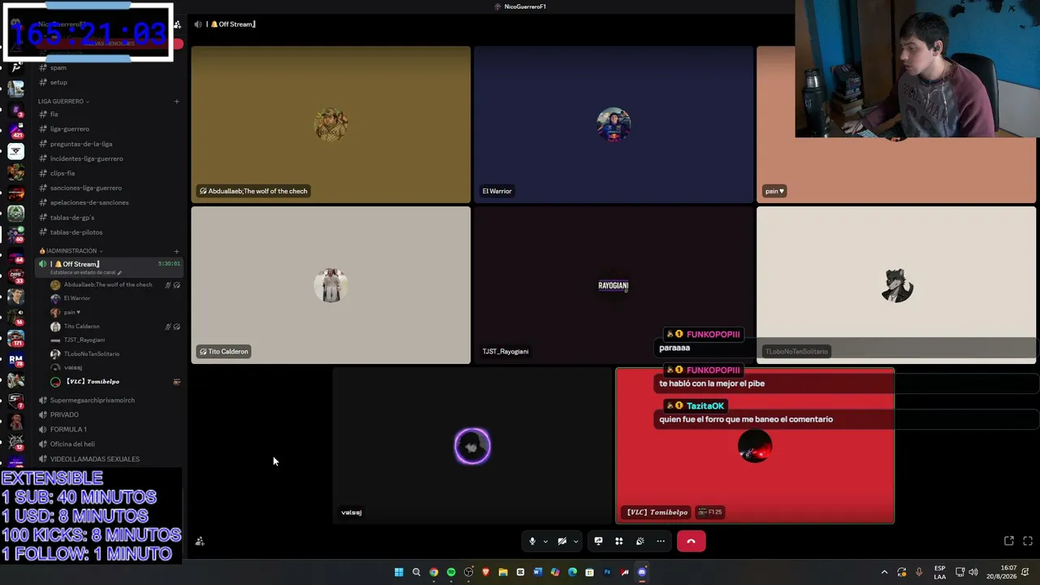
Task: Open the clips-fia channel
Action: coord(109,173)
